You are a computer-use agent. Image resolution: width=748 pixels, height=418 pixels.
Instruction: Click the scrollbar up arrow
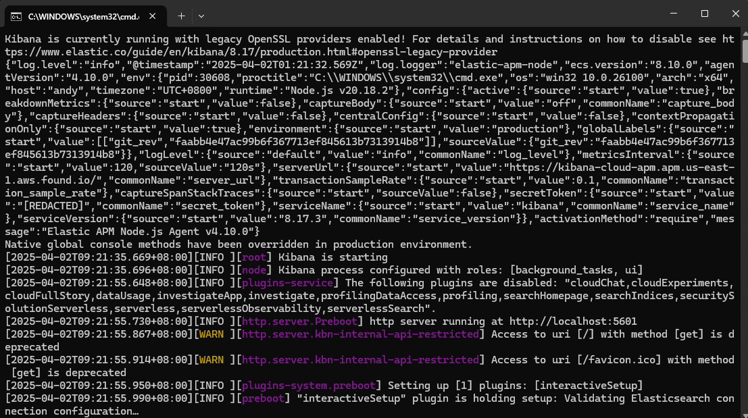pyautogui.click(x=745, y=33)
